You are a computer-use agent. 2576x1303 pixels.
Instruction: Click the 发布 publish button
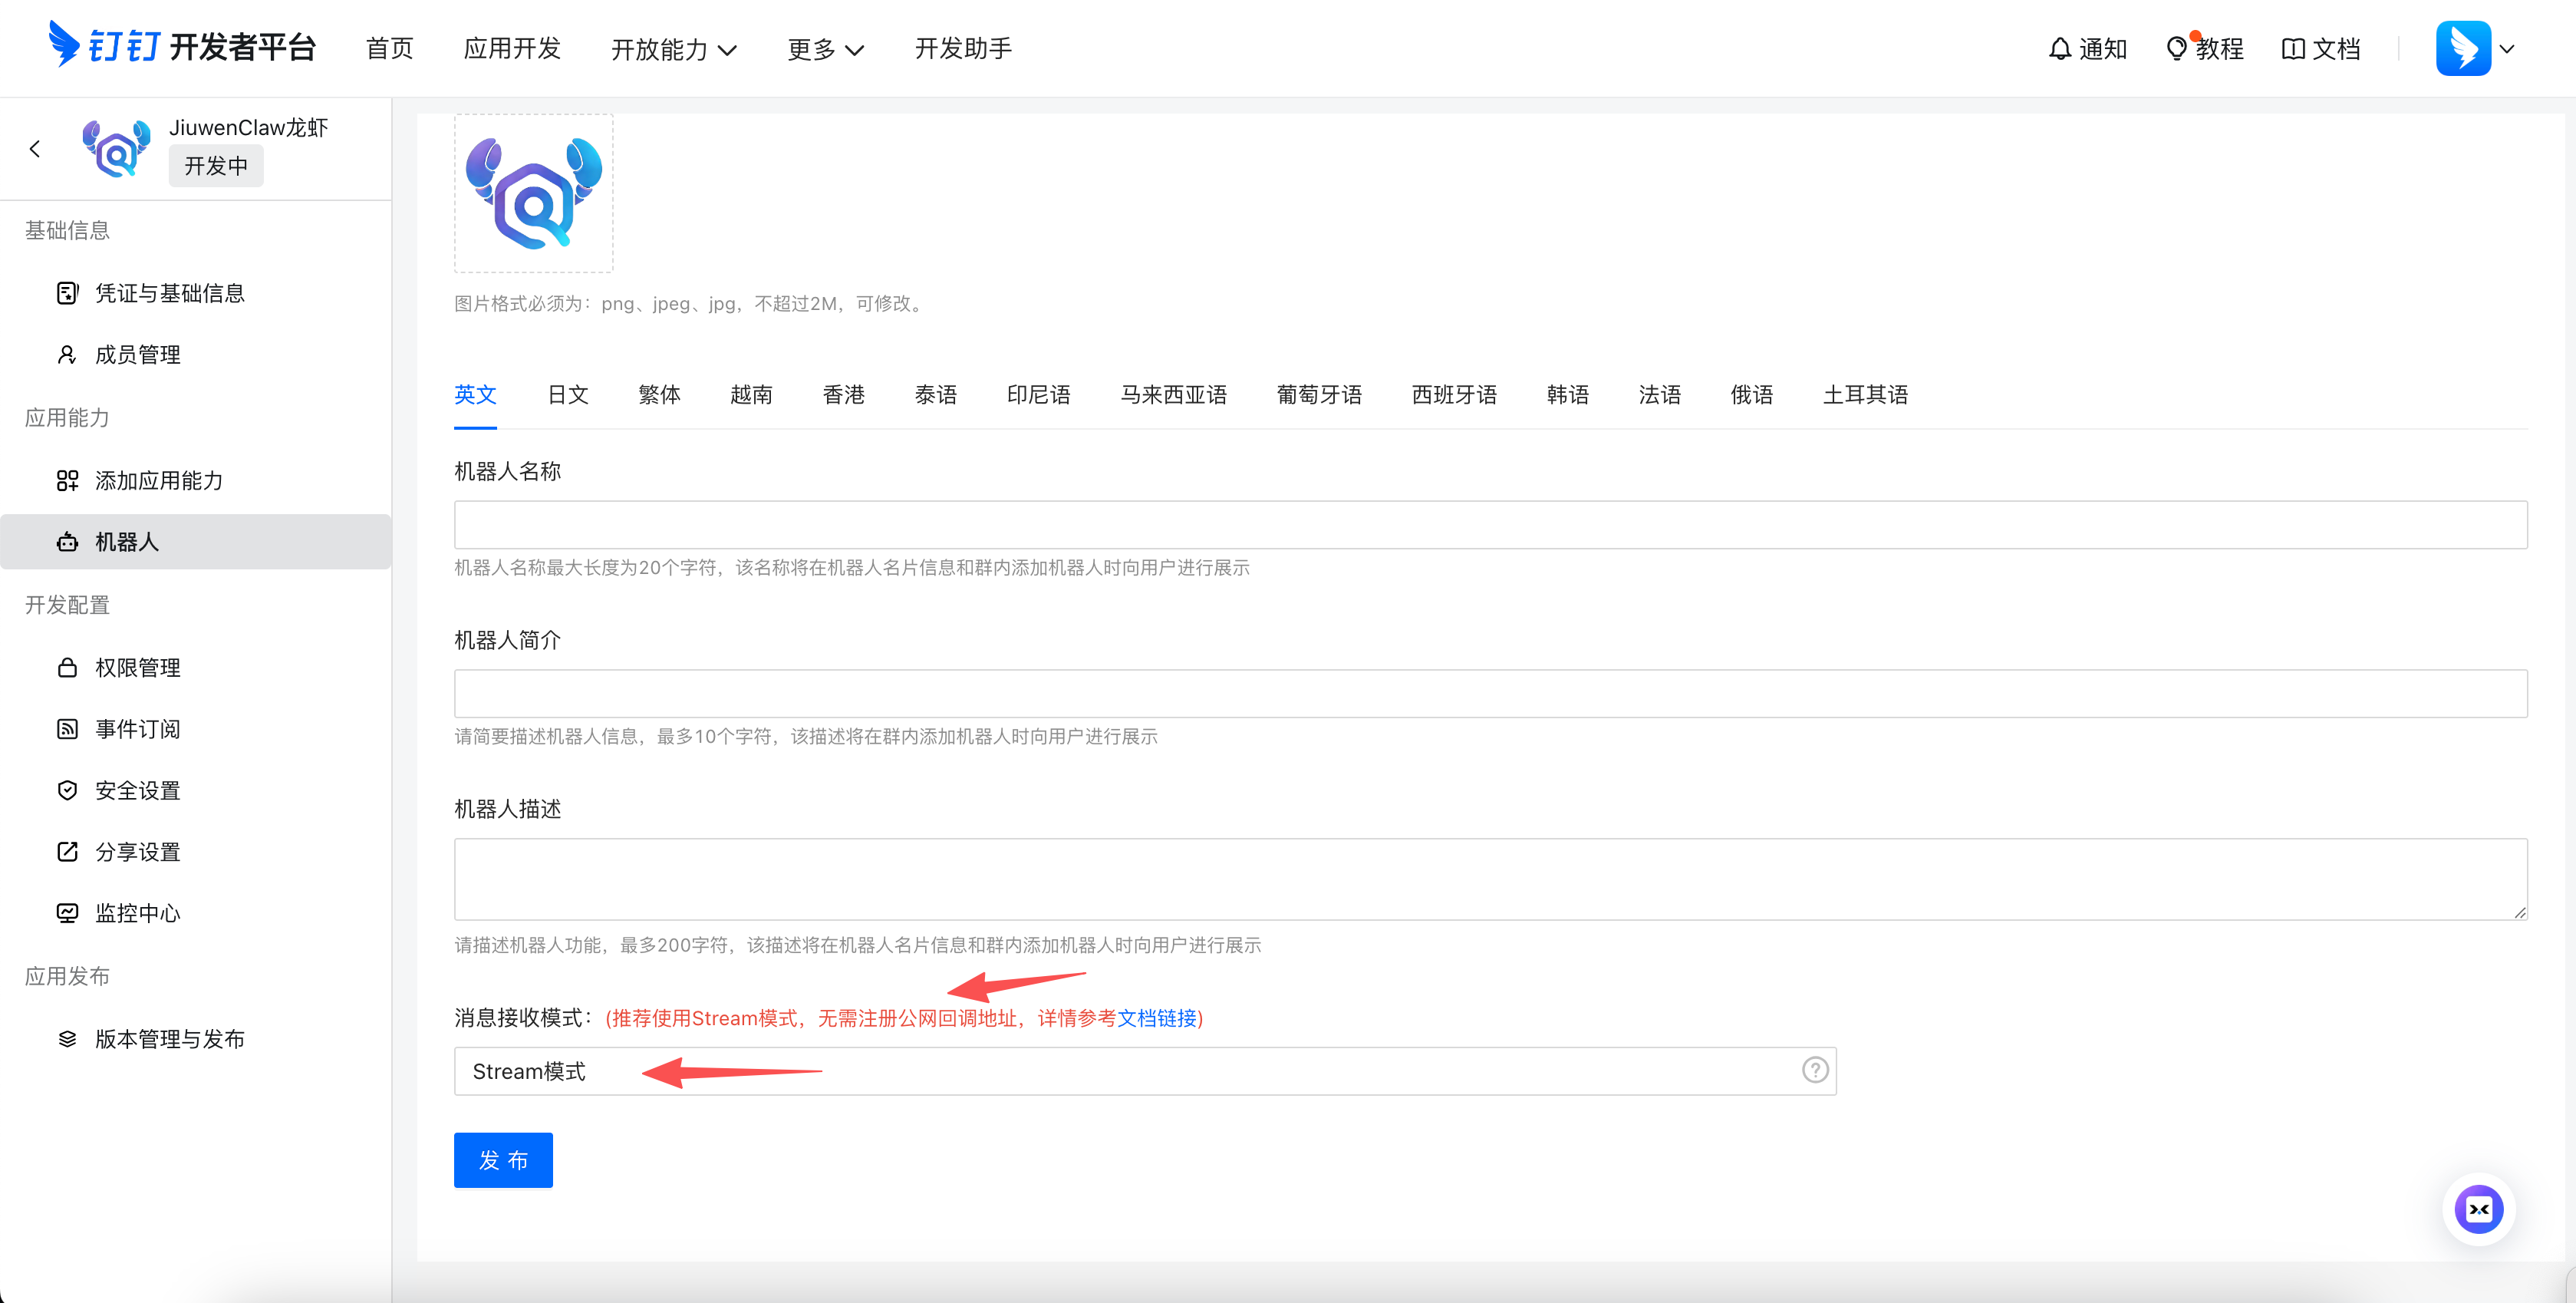point(503,1160)
